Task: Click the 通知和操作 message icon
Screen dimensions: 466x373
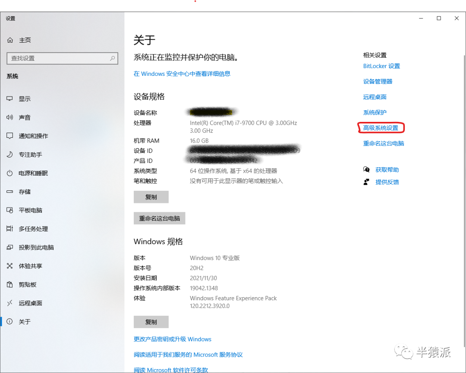Action: point(10,136)
